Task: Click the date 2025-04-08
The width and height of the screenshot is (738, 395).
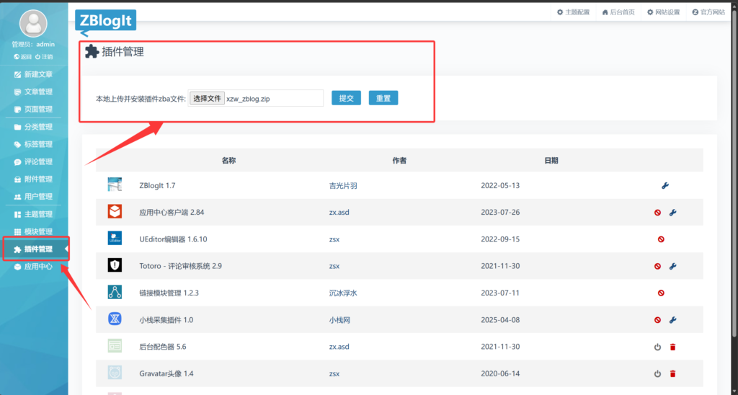Action: (x=500, y=320)
